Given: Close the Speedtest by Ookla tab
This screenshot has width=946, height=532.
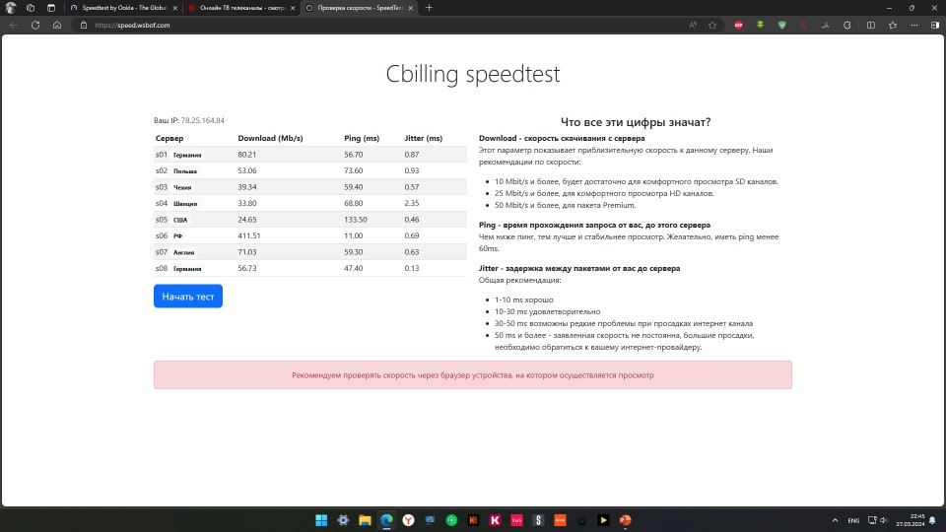Looking at the screenshot, I should coord(175,8).
